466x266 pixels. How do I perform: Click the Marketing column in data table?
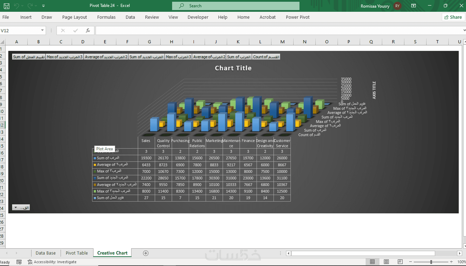click(x=214, y=141)
